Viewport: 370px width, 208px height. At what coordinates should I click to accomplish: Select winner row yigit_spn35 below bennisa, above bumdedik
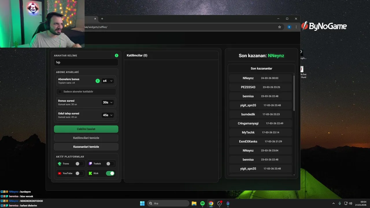(x=260, y=105)
